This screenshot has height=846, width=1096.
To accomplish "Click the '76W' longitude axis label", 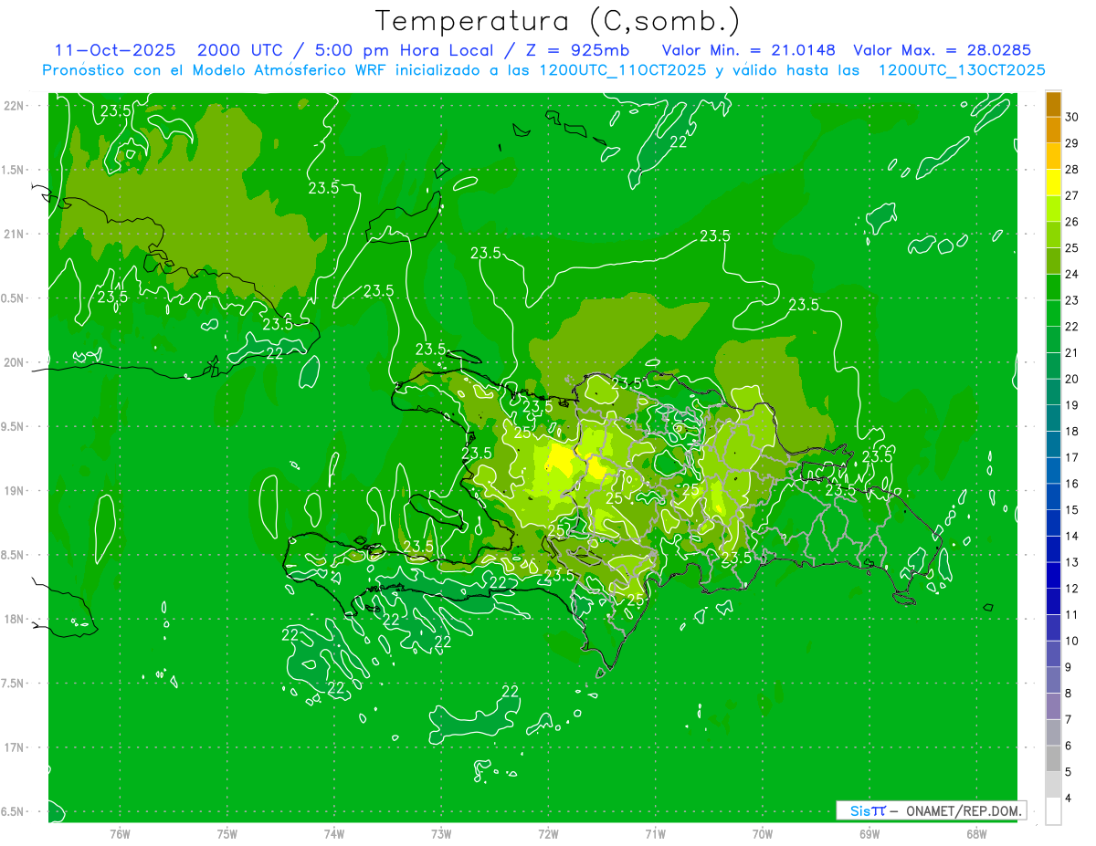I will coord(120,833).
